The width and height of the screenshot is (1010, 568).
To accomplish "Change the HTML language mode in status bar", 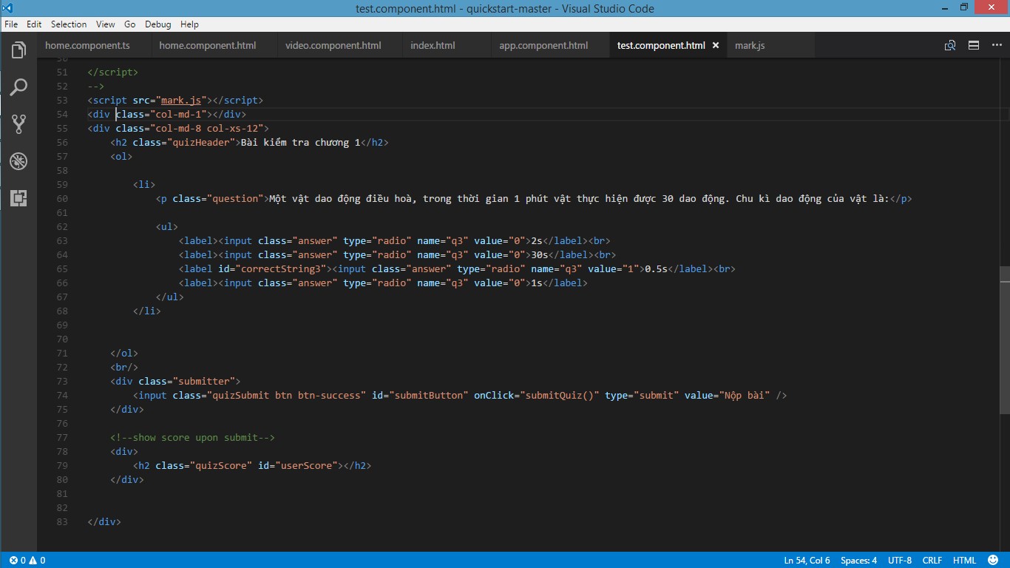I will point(964,561).
